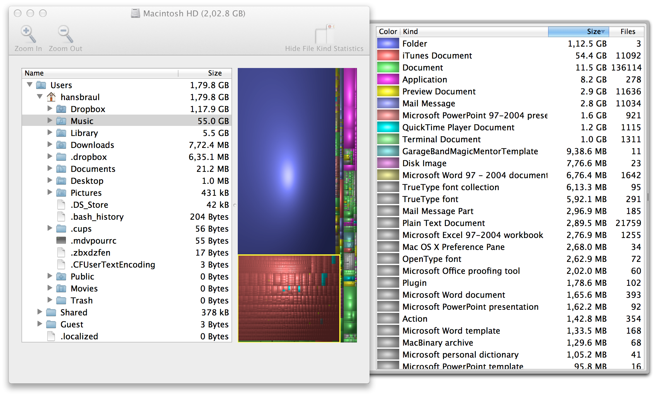Expand the Library folder disclosure triangle
The image size is (654, 396).
[50, 133]
